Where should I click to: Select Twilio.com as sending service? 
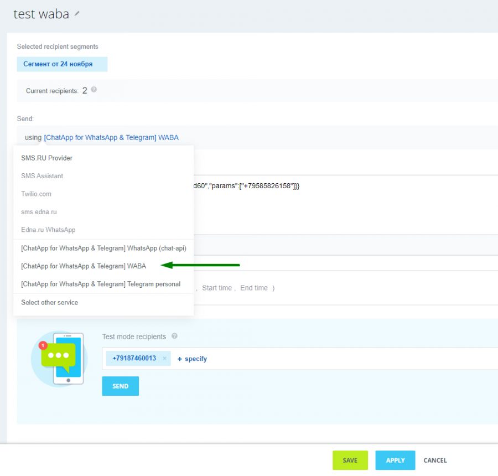pyautogui.click(x=36, y=194)
